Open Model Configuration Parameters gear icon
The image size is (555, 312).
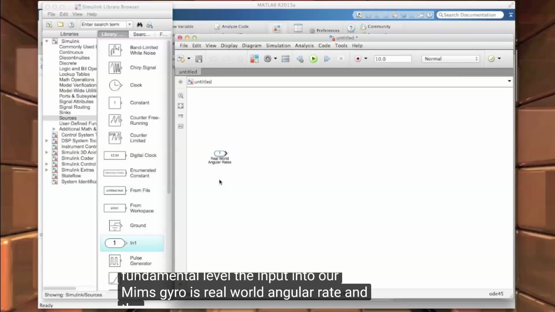coord(268,59)
